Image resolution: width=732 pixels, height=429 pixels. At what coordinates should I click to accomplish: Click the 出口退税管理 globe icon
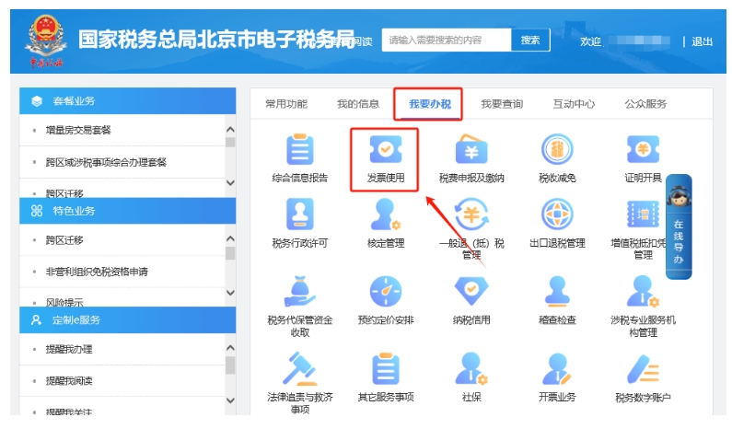557,214
